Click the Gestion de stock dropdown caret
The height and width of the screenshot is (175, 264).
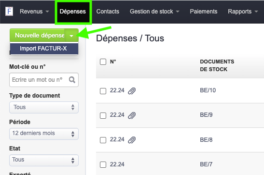(178, 12)
